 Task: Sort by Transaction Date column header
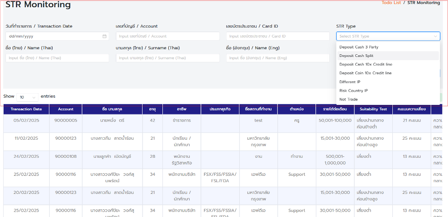26,109
